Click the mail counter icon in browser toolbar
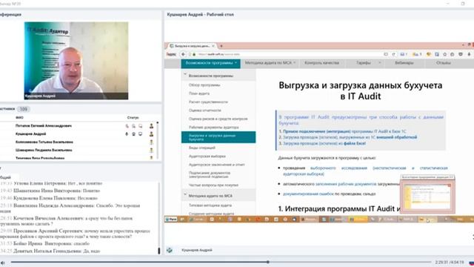The image size is (474, 267). pos(404,54)
